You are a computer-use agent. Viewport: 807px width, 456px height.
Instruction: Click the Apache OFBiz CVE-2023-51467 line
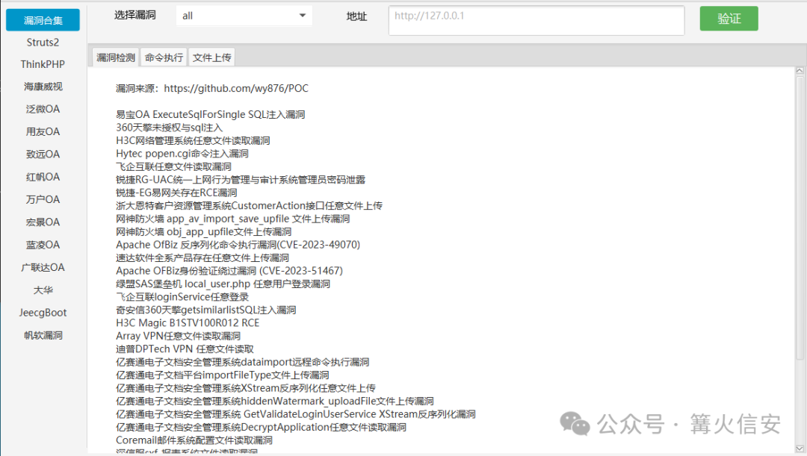pos(229,270)
